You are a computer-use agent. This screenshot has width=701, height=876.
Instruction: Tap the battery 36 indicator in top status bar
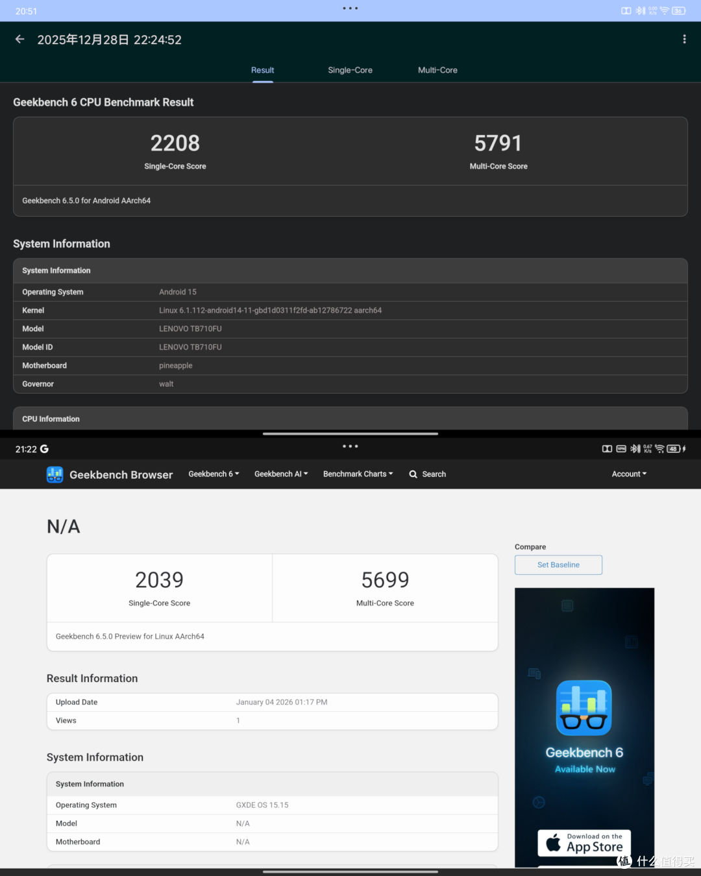coord(678,11)
